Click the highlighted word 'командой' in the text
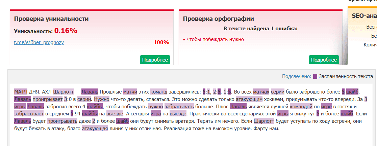This screenshot has width=377, height=146. [x=301, y=107]
